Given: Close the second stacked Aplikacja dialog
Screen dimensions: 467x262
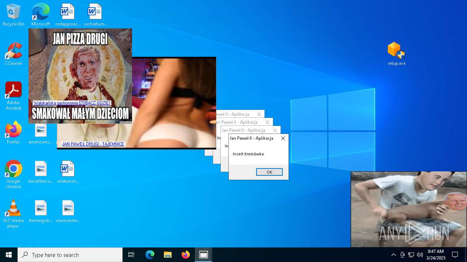Looking at the screenshot, I should pos(275,130).
